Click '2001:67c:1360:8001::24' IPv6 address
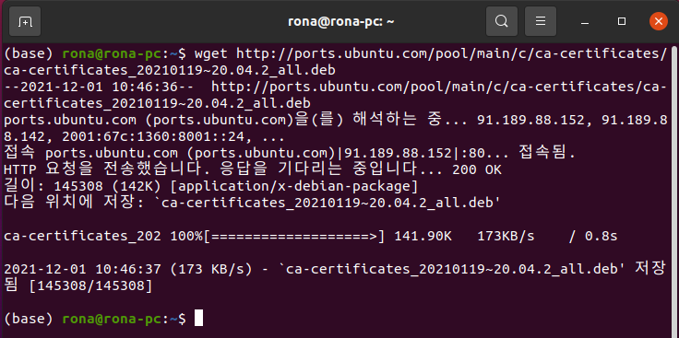This screenshot has width=679, height=338. tap(153, 137)
